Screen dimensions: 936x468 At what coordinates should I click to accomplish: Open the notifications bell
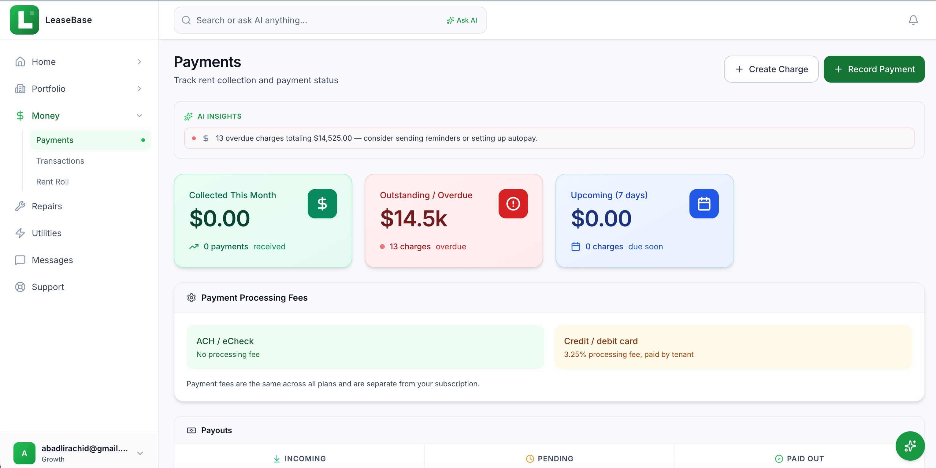913,20
